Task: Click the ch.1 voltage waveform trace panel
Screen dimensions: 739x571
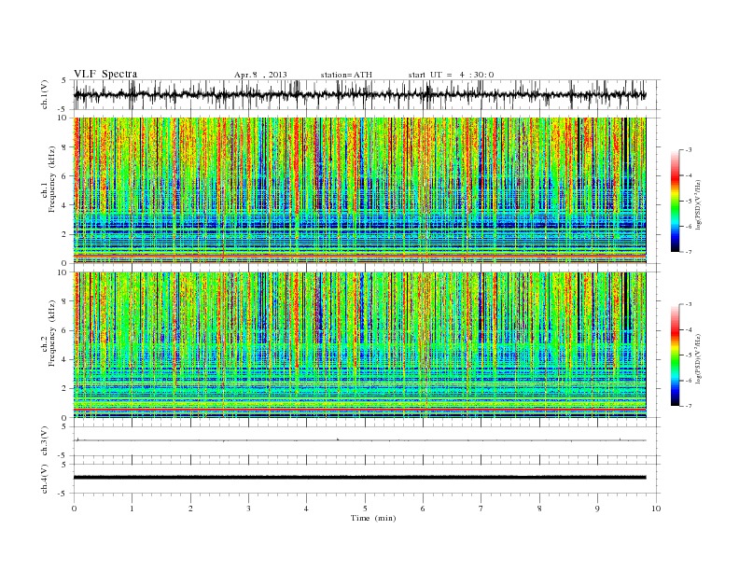Action: [x=367, y=94]
